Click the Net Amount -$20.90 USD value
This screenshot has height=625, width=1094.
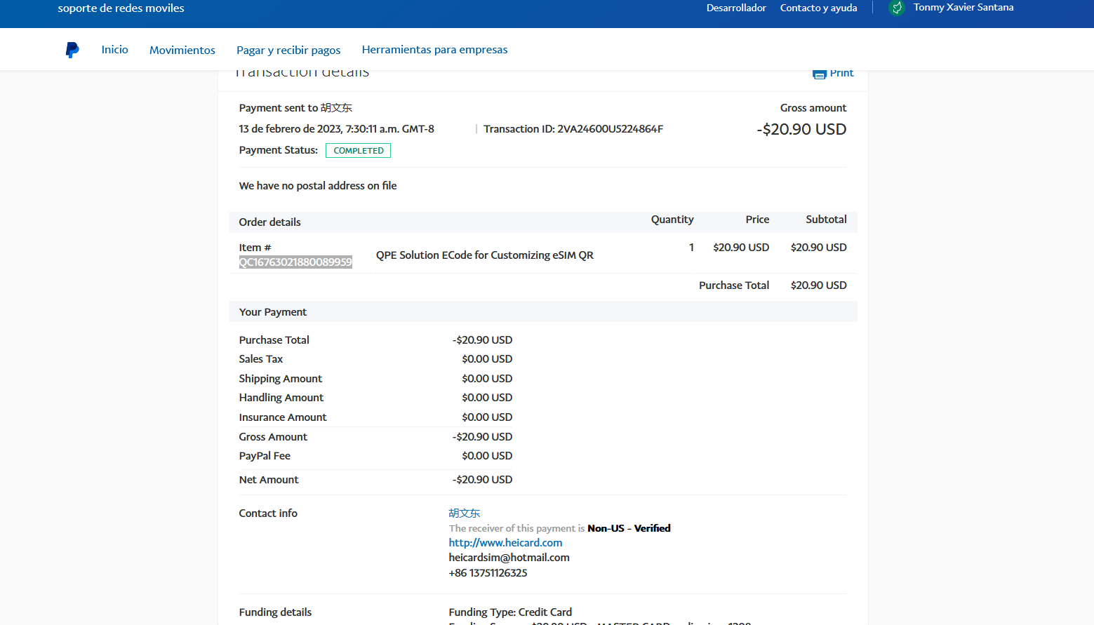(x=482, y=480)
